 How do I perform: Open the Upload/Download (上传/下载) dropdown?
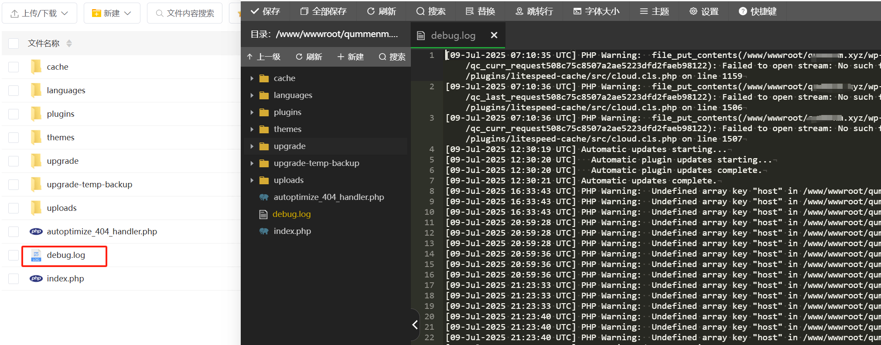(39, 14)
